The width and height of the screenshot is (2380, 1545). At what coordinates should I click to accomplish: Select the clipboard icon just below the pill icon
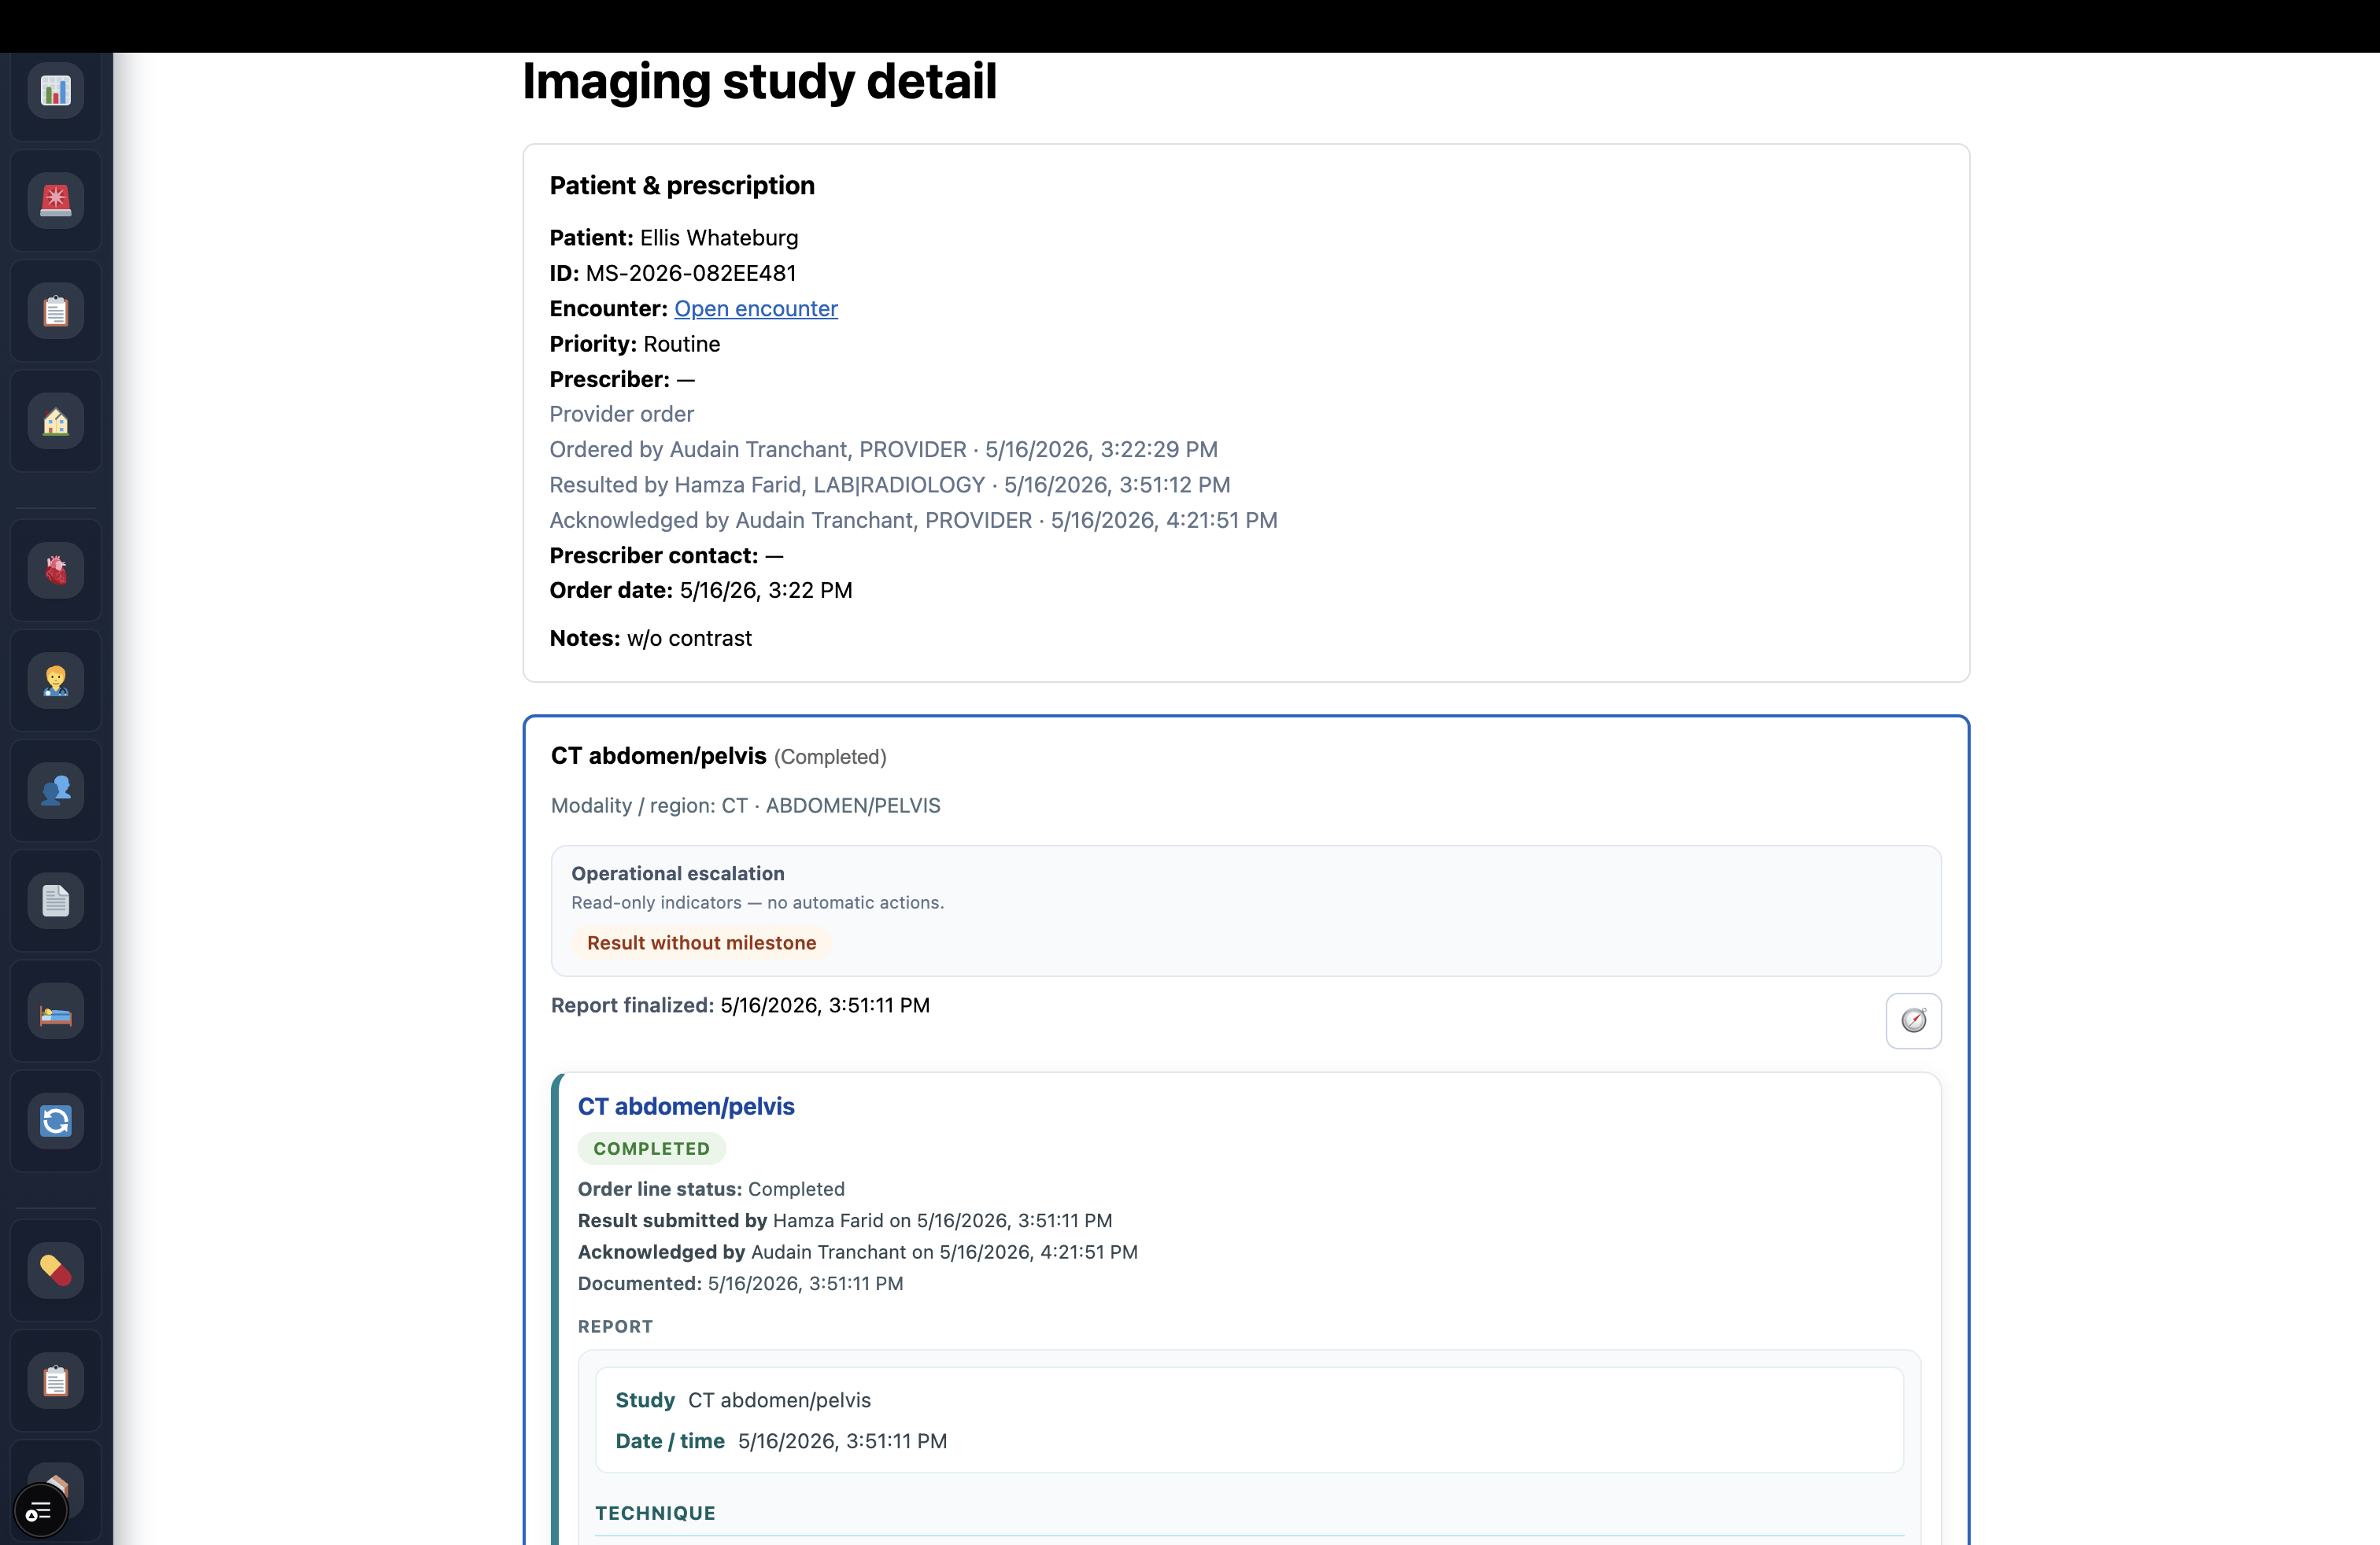pyautogui.click(x=56, y=1380)
